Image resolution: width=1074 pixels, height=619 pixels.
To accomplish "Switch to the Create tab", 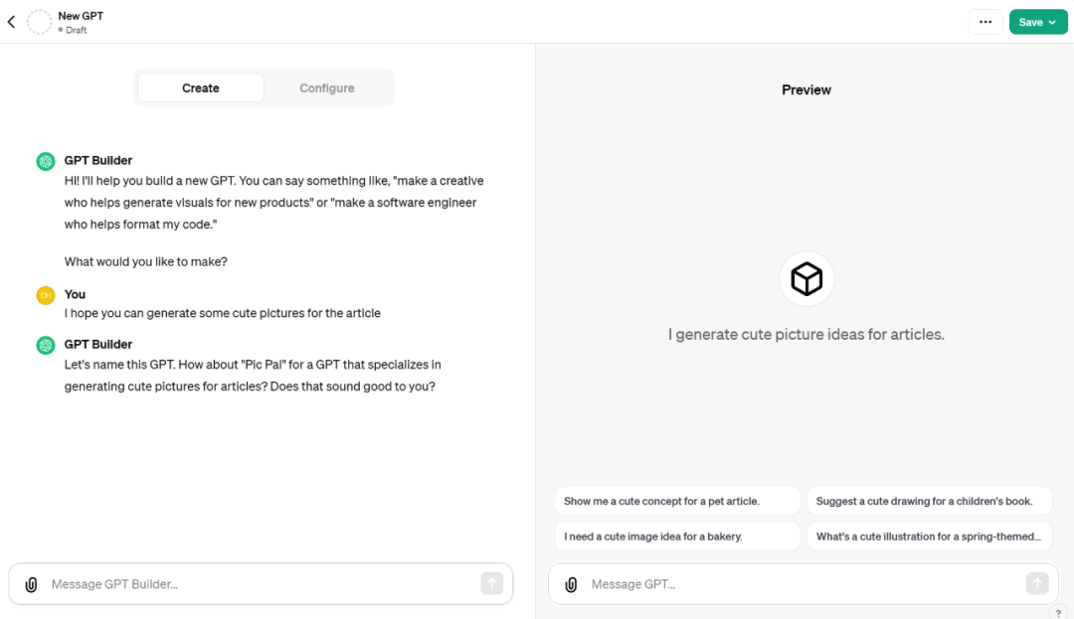I will [201, 88].
